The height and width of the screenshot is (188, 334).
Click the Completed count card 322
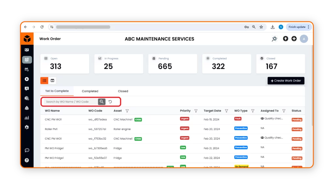(x=227, y=64)
